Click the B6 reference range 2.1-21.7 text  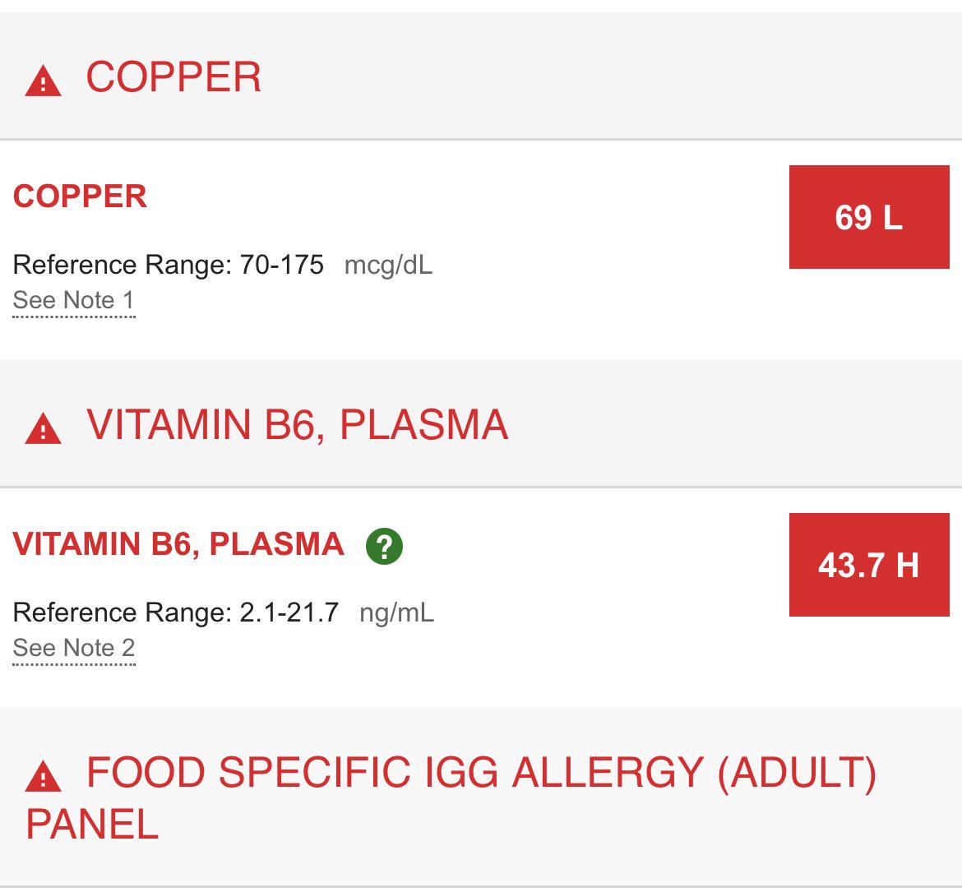[x=288, y=612]
